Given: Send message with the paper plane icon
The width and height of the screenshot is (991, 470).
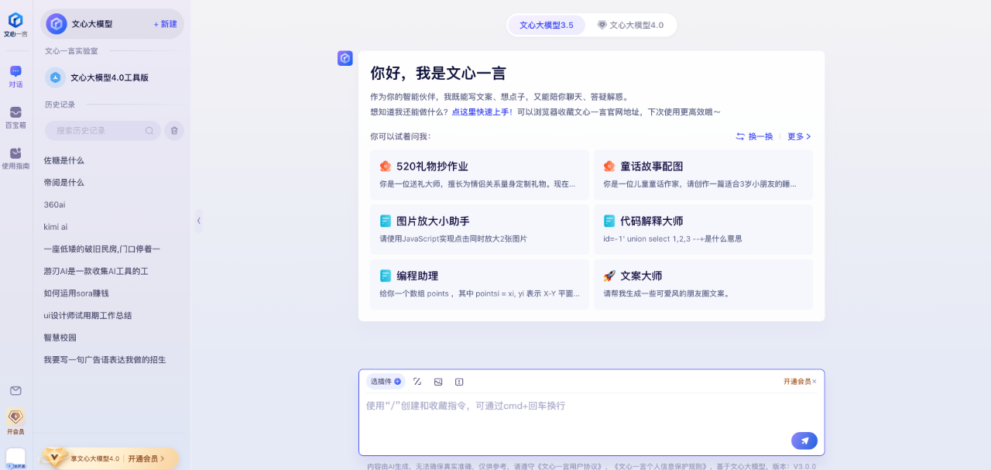Looking at the screenshot, I should coord(804,440).
